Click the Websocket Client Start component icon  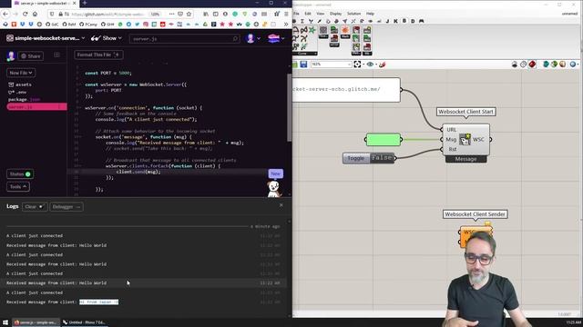[465, 139]
